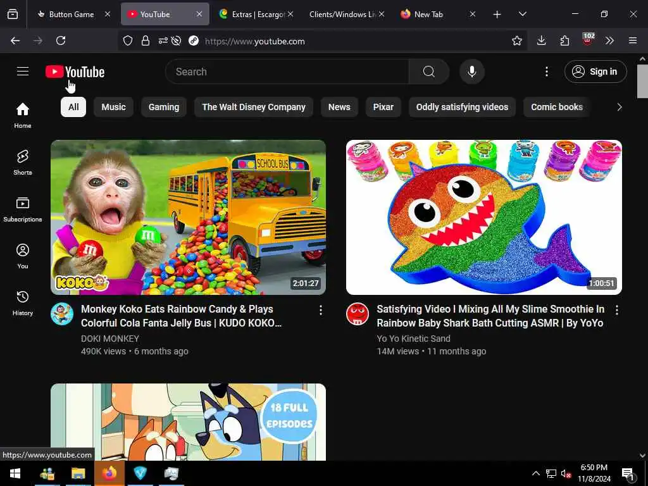Image resolution: width=648 pixels, height=486 pixels.
Task: Select the Pixar filter chip
Action: (x=383, y=107)
